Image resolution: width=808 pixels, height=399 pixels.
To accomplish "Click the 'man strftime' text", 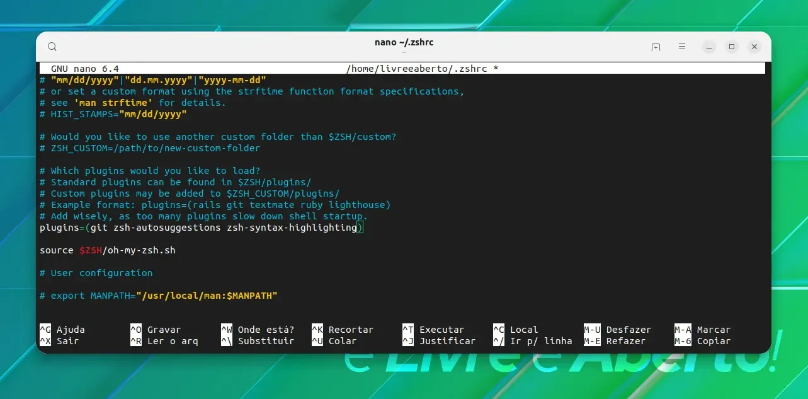I will (x=113, y=103).
